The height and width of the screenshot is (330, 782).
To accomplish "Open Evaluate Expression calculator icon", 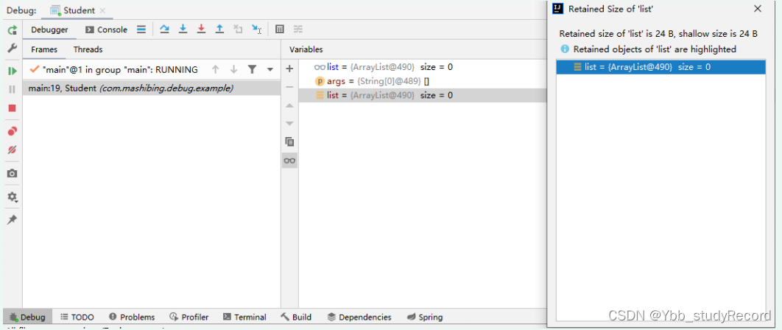I will tap(280, 29).
